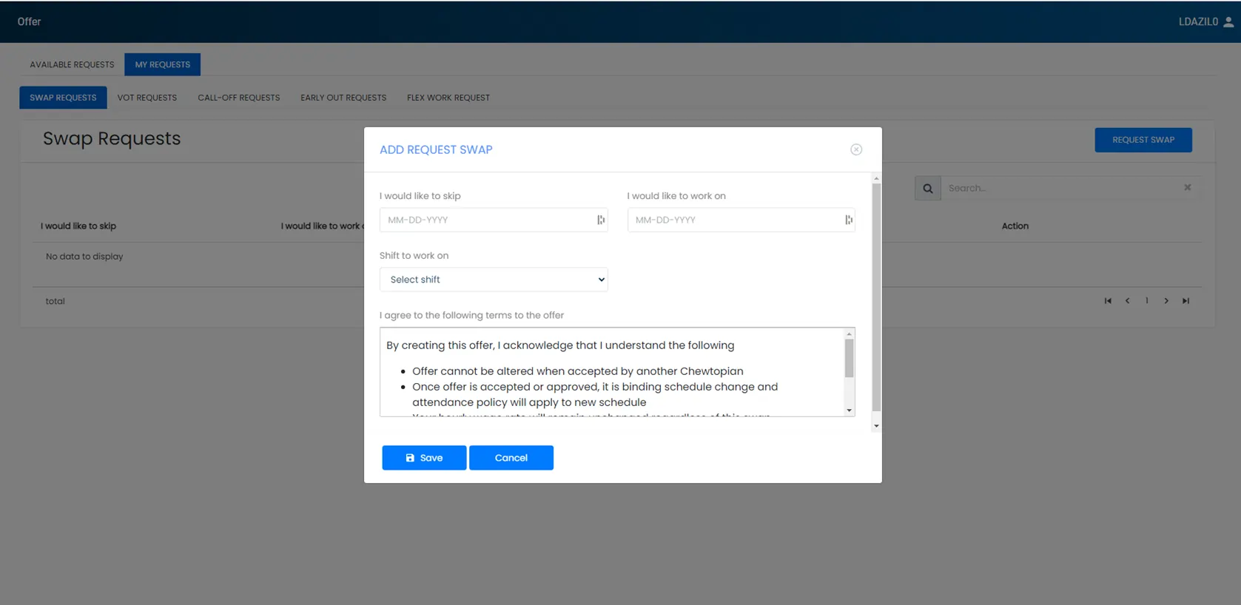This screenshot has width=1241, height=605.
Task: Switch to Available Requests tab
Action: pyautogui.click(x=72, y=64)
